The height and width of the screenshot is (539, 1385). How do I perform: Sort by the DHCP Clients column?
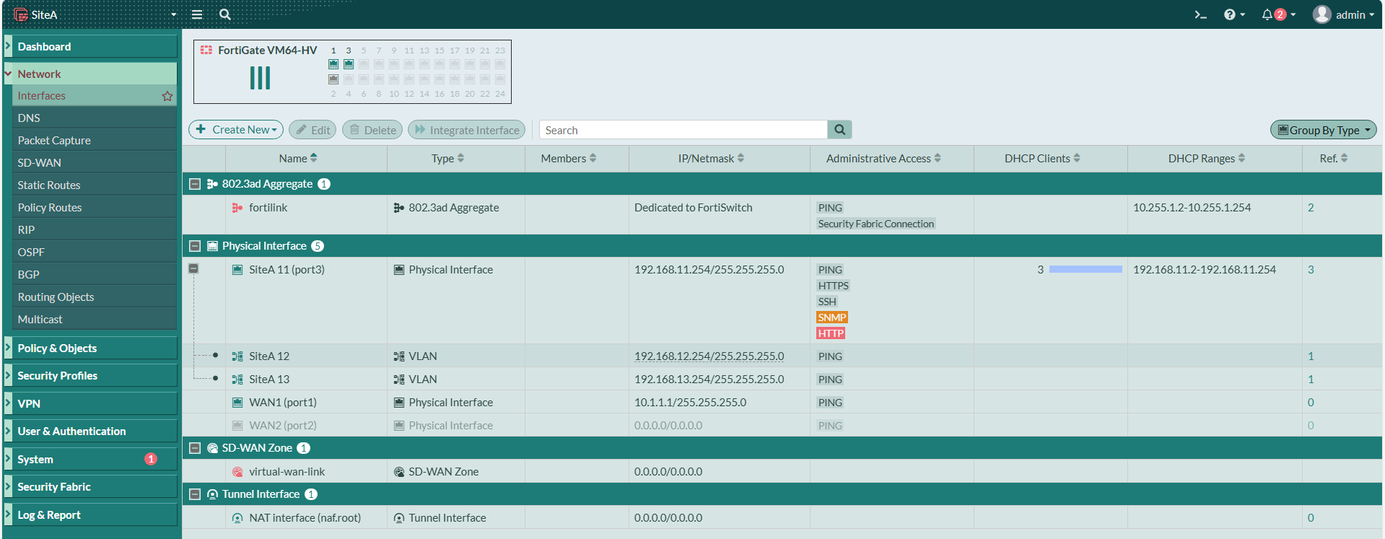(1042, 159)
